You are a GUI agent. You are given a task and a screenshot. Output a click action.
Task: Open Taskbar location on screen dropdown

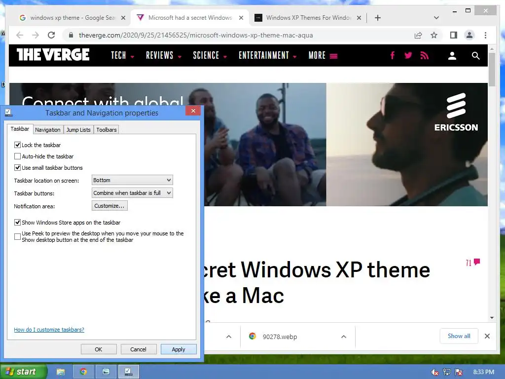coord(132,180)
